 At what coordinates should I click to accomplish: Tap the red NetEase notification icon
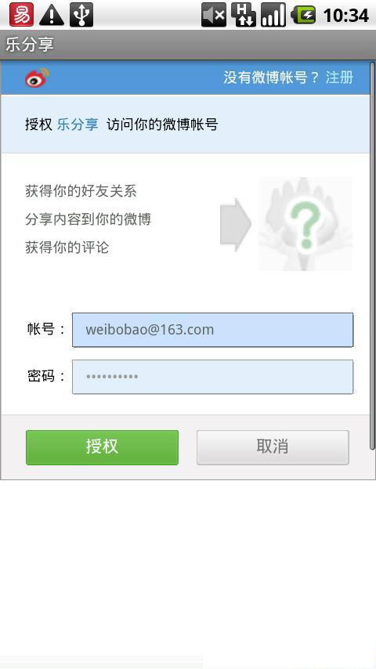[21, 15]
